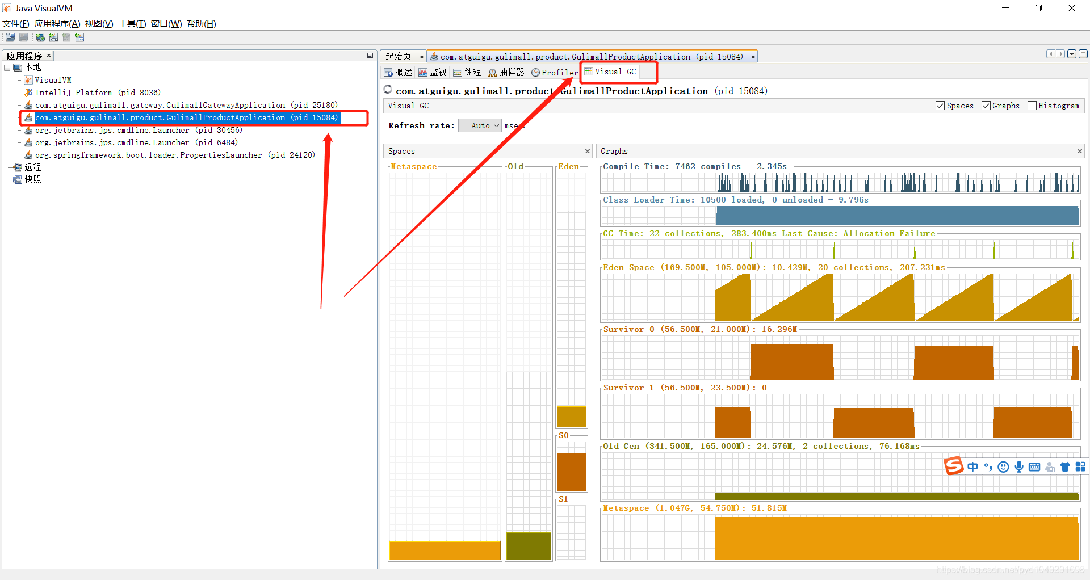Collapse the 本地 tree node

(7, 68)
